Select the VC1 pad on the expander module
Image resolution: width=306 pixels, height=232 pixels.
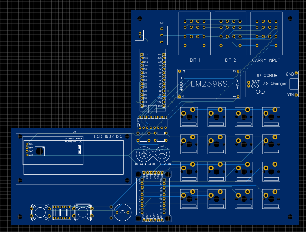[x=142, y=198]
